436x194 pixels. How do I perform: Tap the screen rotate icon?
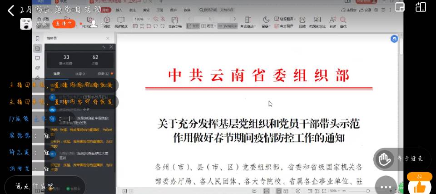point(421,7)
